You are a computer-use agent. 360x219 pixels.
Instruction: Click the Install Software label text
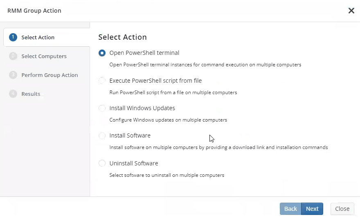point(130,135)
